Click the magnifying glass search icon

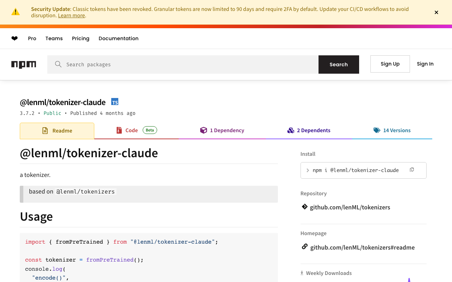[58, 64]
